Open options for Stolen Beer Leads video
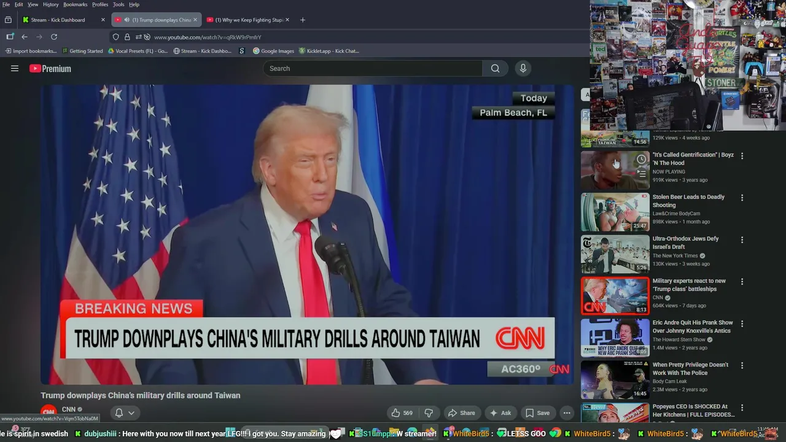Image resolution: width=786 pixels, height=442 pixels. click(742, 198)
